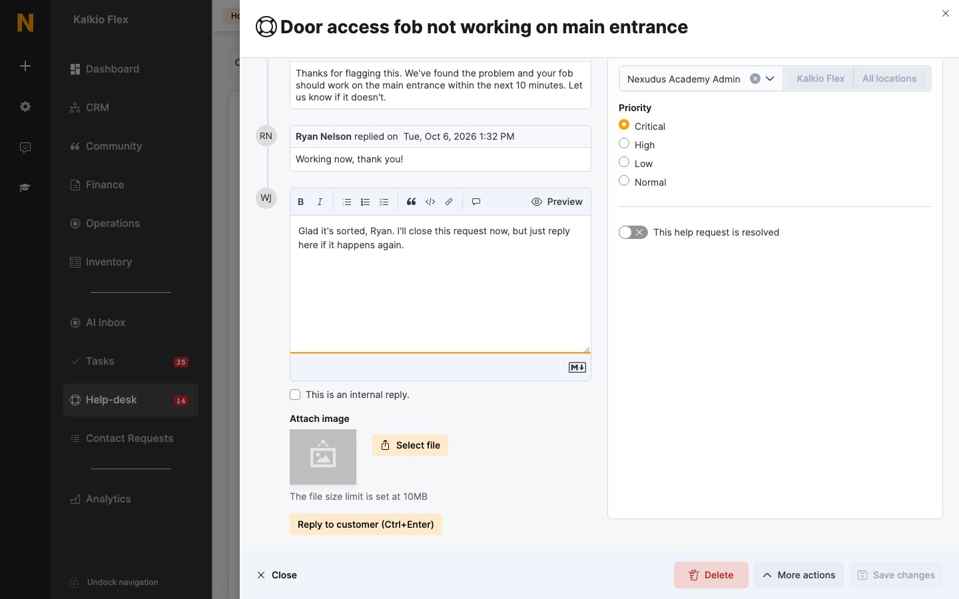Clear the Nexudus Academy Admin selection
This screenshot has height=599, width=959.
[755, 79]
